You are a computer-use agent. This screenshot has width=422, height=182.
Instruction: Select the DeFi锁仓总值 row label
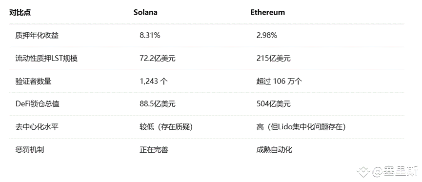tap(38, 103)
